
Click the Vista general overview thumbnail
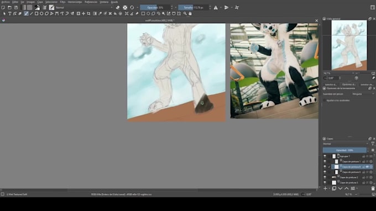click(x=349, y=45)
